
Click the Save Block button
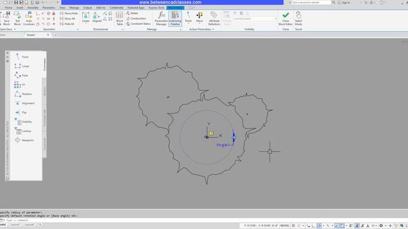click(6, 18)
